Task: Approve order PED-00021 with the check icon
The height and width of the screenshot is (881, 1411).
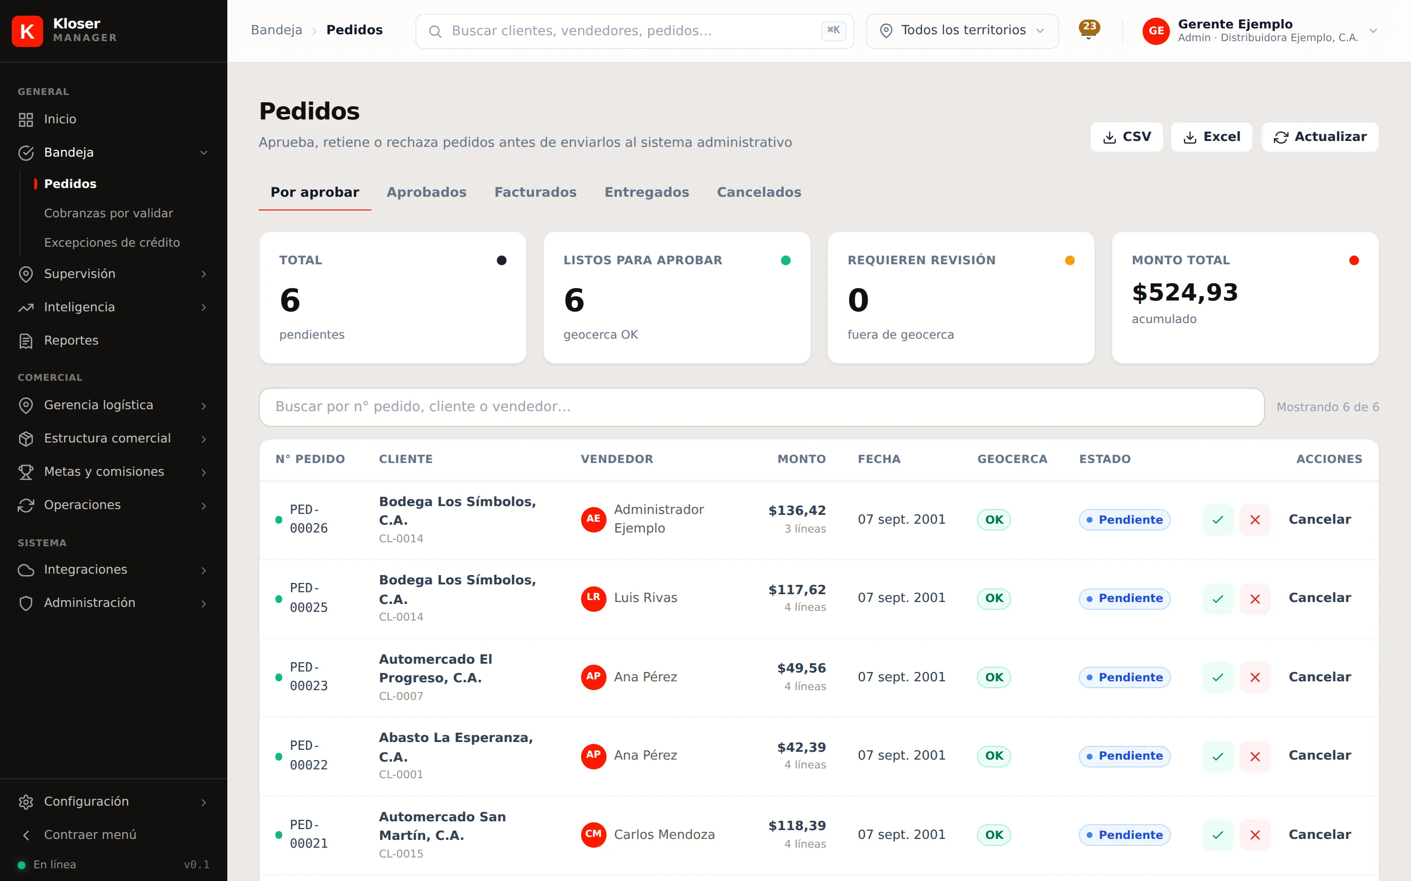Action: [1217, 835]
